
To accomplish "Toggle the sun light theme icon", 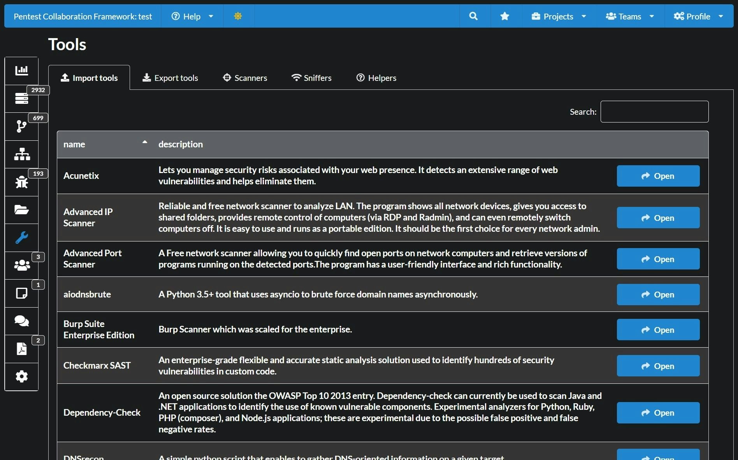I will [x=238, y=16].
